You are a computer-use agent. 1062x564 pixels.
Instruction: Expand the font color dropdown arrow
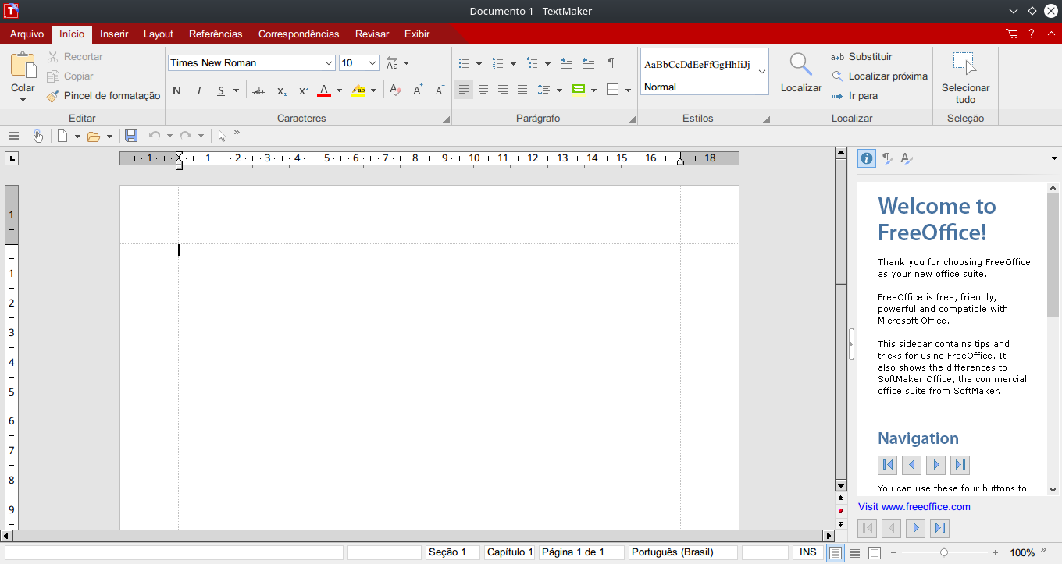click(x=339, y=90)
